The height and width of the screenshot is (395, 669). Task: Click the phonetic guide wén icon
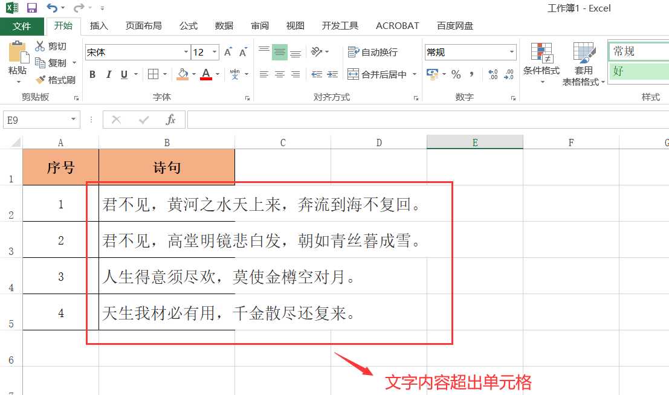(x=234, y=74)
